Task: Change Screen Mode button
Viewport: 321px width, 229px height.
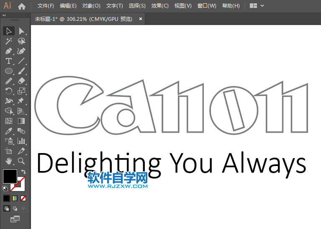Action: click(15, 219)
